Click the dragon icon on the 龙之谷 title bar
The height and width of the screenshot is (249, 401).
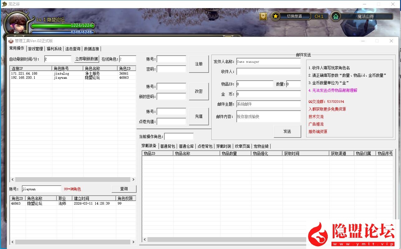point(4,4)
